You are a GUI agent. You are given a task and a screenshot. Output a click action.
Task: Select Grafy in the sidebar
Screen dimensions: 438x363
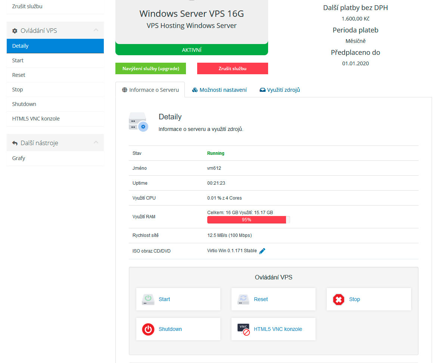[x=18, y=158]
